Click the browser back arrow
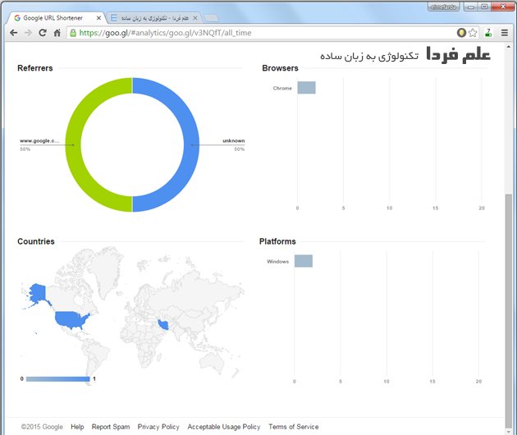 click(13, 33)
